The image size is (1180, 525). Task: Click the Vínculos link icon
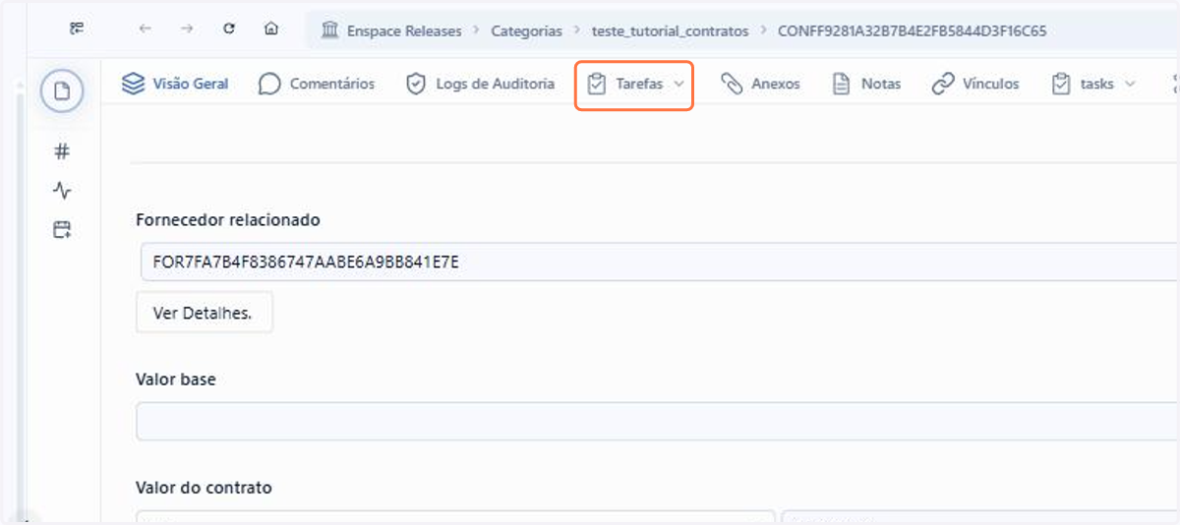(943, 84)
